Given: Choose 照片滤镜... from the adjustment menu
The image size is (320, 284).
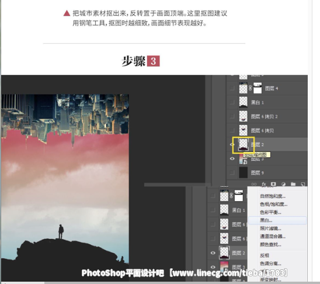Looking at the screenshot, I should pos(270,228).
